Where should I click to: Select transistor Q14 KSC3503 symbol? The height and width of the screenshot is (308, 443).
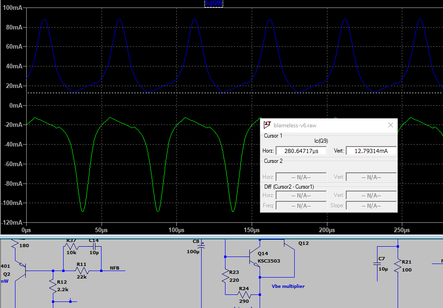point(254,257)
